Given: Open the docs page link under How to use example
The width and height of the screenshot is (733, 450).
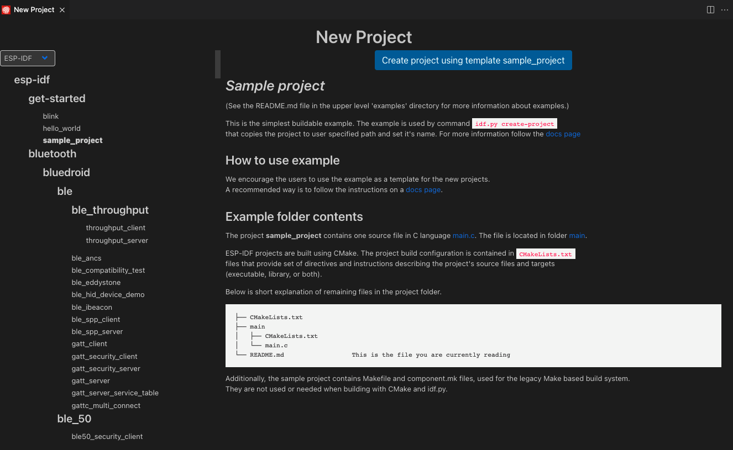Looking at the screenshot, I should point(422,189).
